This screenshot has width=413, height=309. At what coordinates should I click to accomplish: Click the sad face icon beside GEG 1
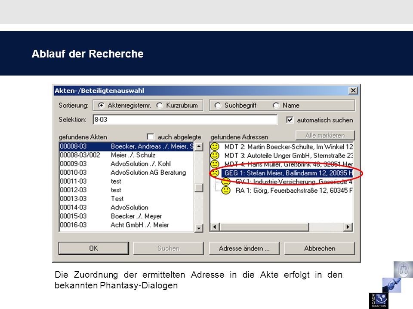click(x=215, y=173)
